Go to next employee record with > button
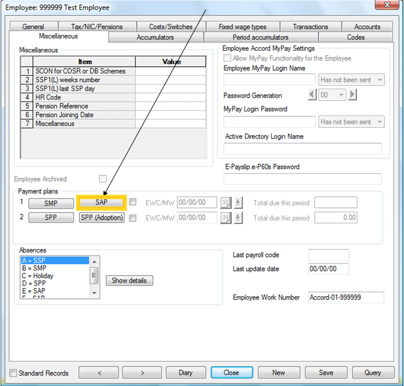Screen dimensions: 404x386 142,373
